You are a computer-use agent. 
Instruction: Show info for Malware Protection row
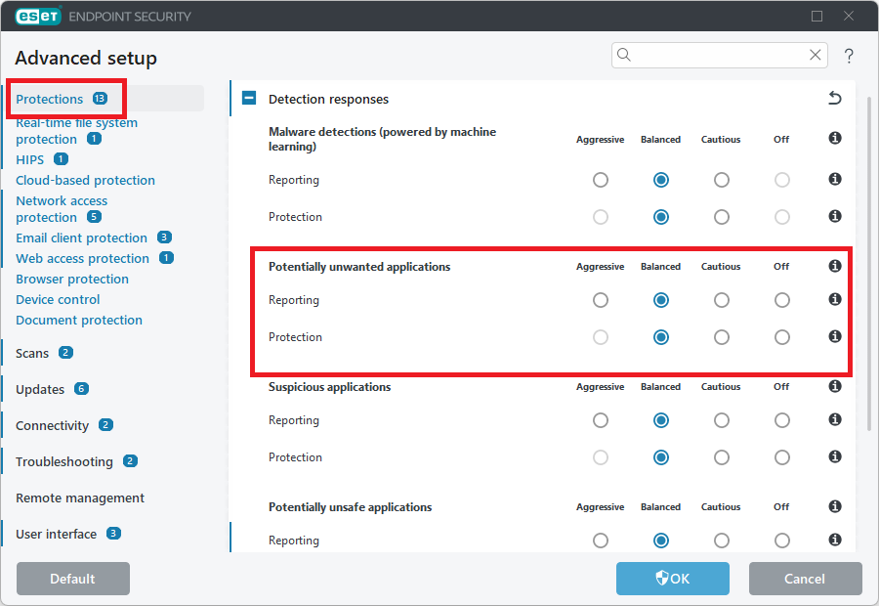click(x=835, y=216)
